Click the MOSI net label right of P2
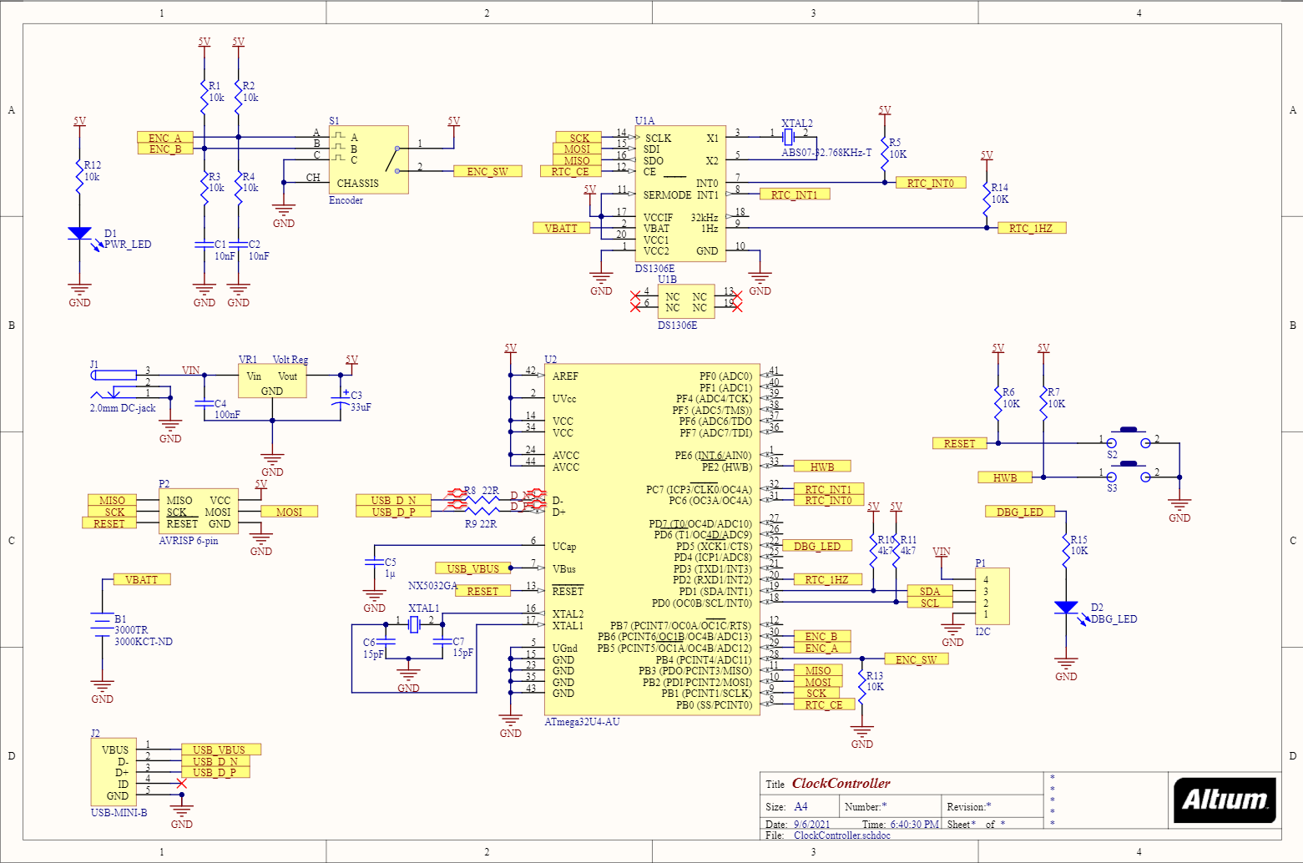Image resolution: width=1303 pixels, height=863 pixels. (x=290, y=512)
